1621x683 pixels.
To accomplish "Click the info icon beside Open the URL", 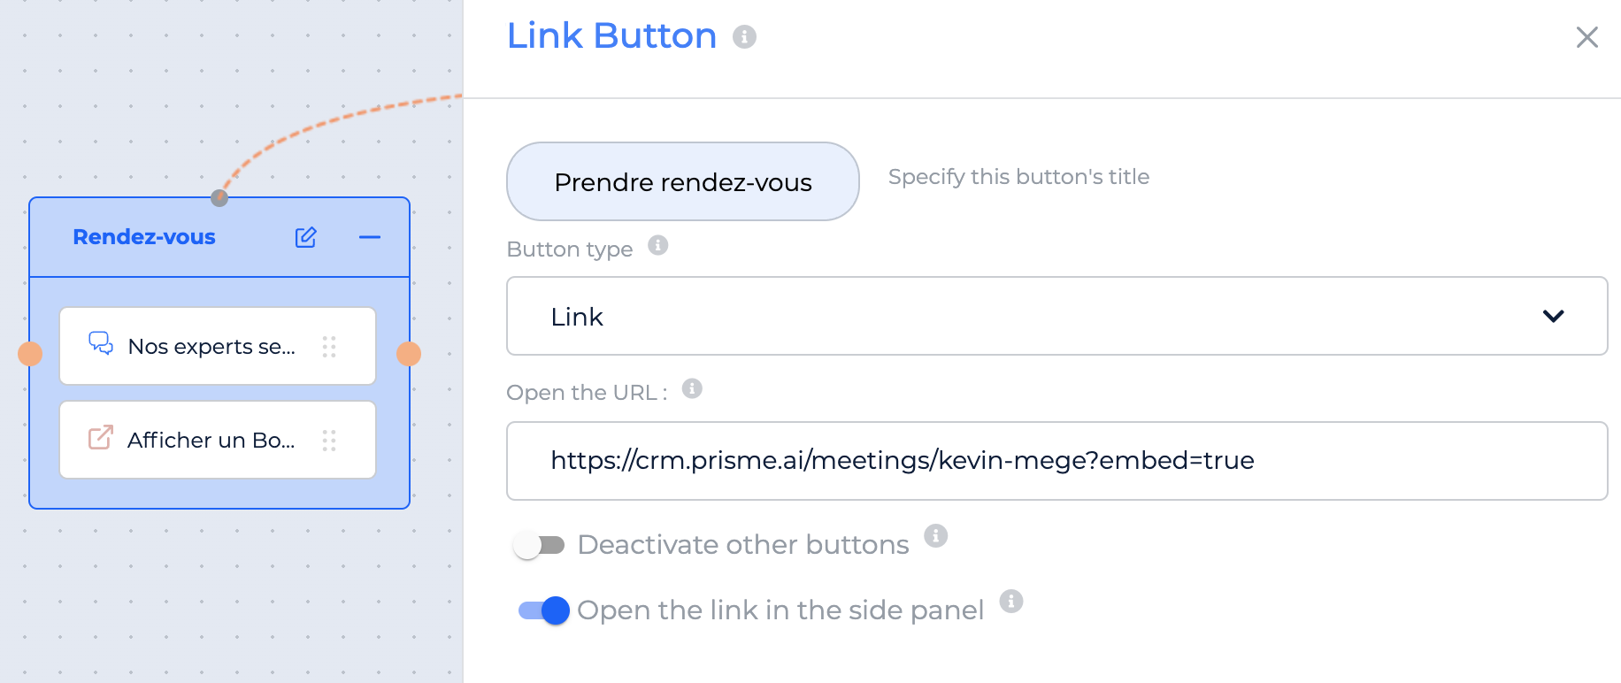I will (x=692, y=388).
